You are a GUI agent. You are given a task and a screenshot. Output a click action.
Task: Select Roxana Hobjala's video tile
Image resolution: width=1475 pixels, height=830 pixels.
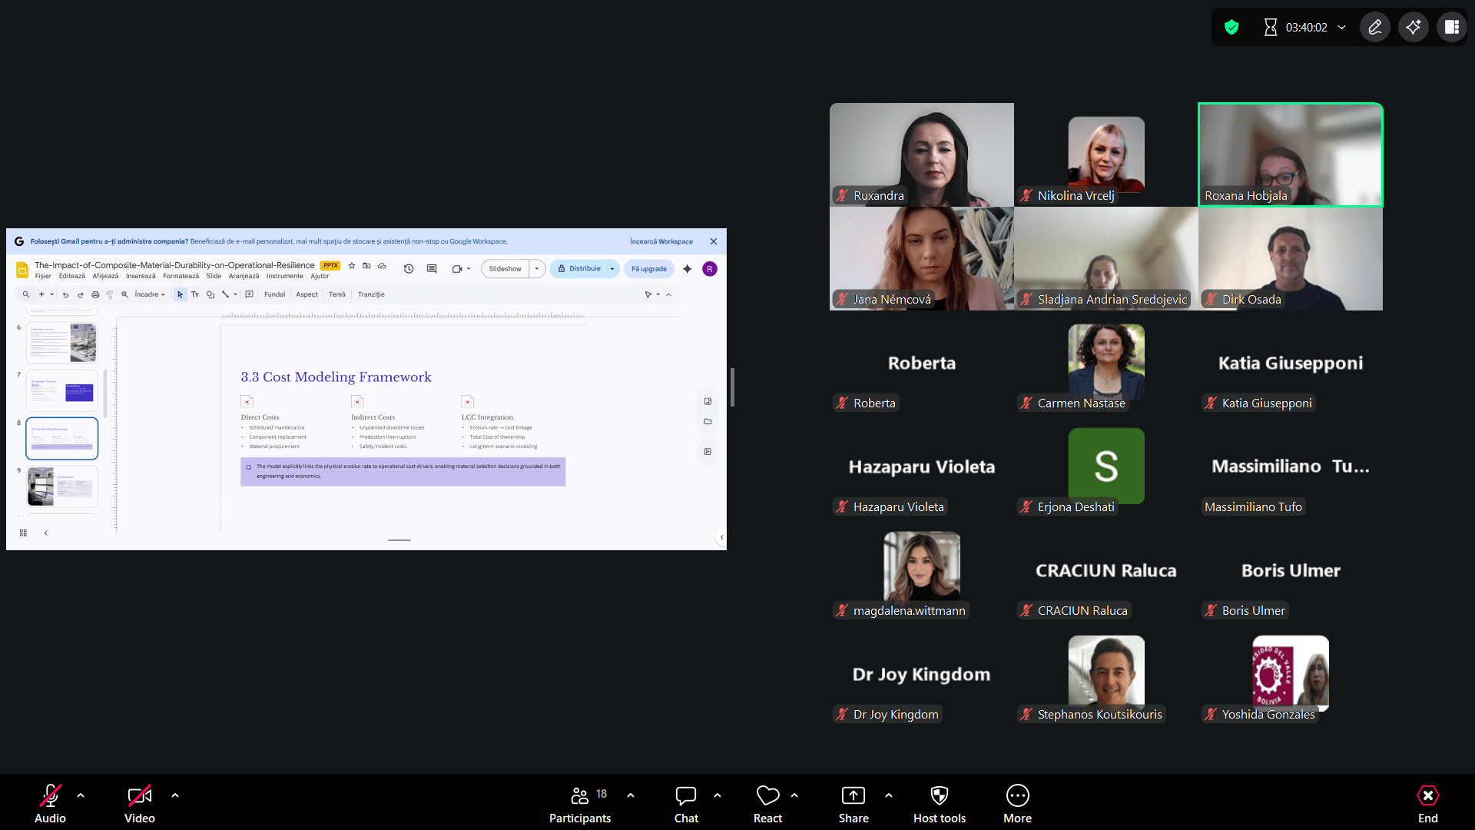[x=1290, y=154]
